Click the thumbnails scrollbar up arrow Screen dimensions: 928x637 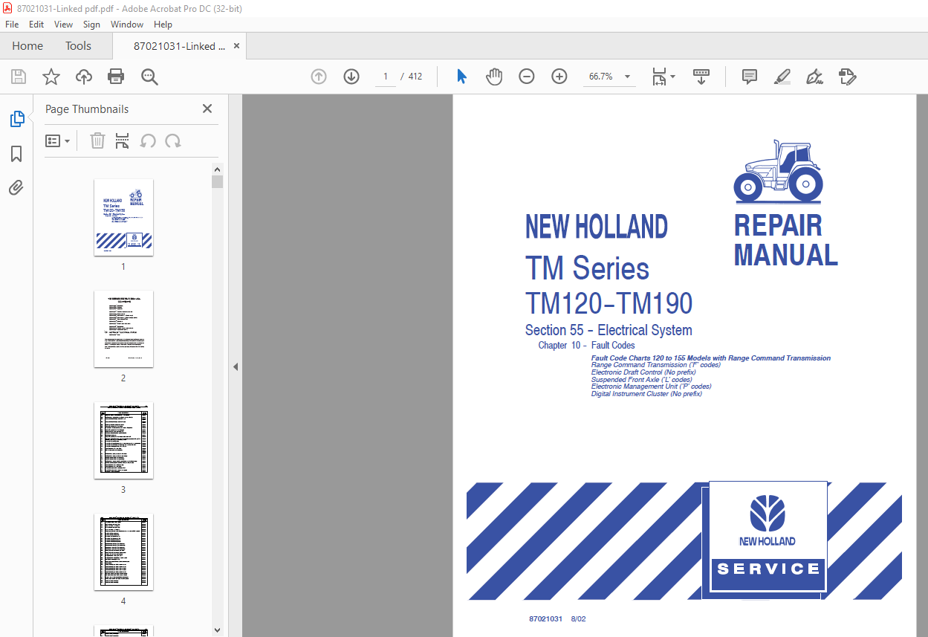(217, 169)
